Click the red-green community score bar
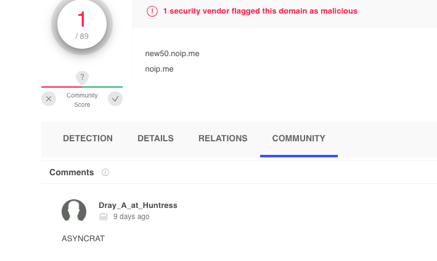 pyautogui.click(x=82, y=87)
